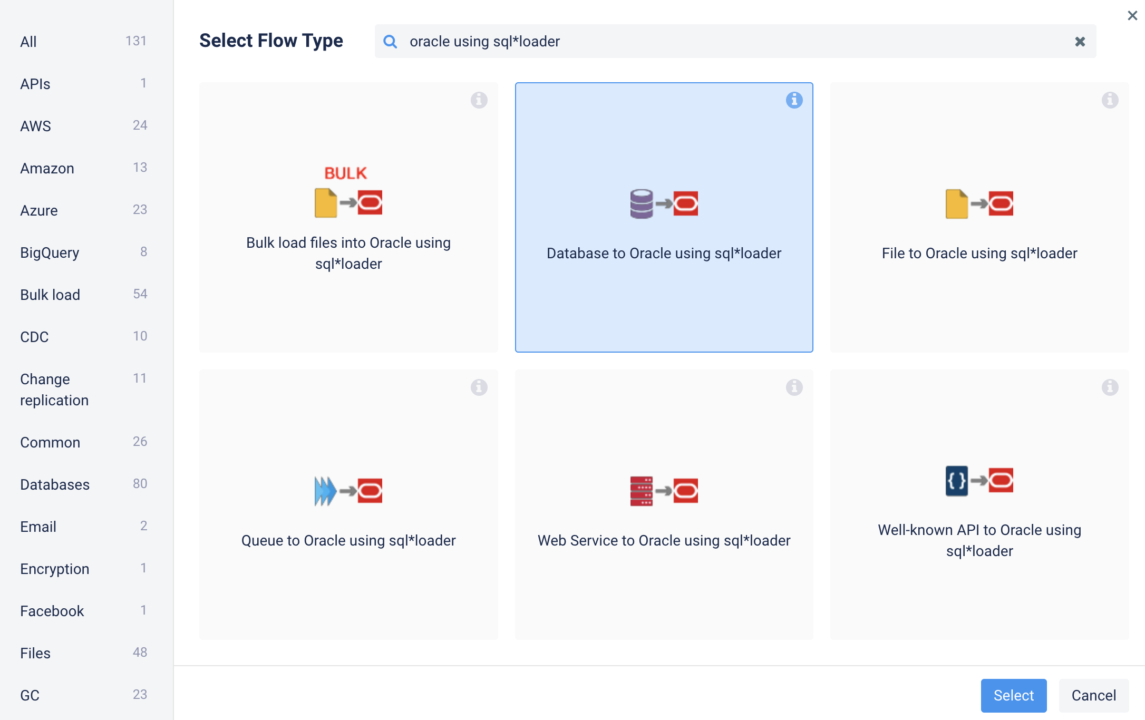Close the Select Flow Type dialog

coord(1132,15)
